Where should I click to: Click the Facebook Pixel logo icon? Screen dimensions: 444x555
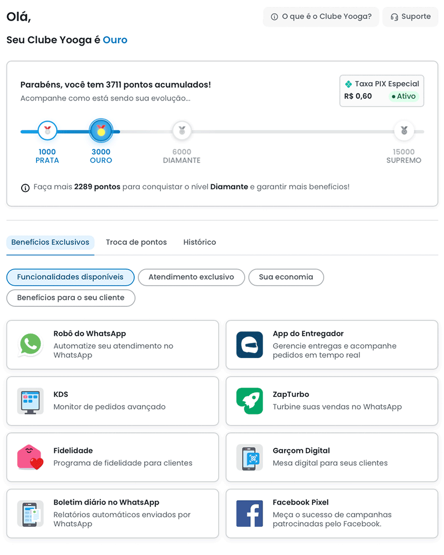coord(249,513)
